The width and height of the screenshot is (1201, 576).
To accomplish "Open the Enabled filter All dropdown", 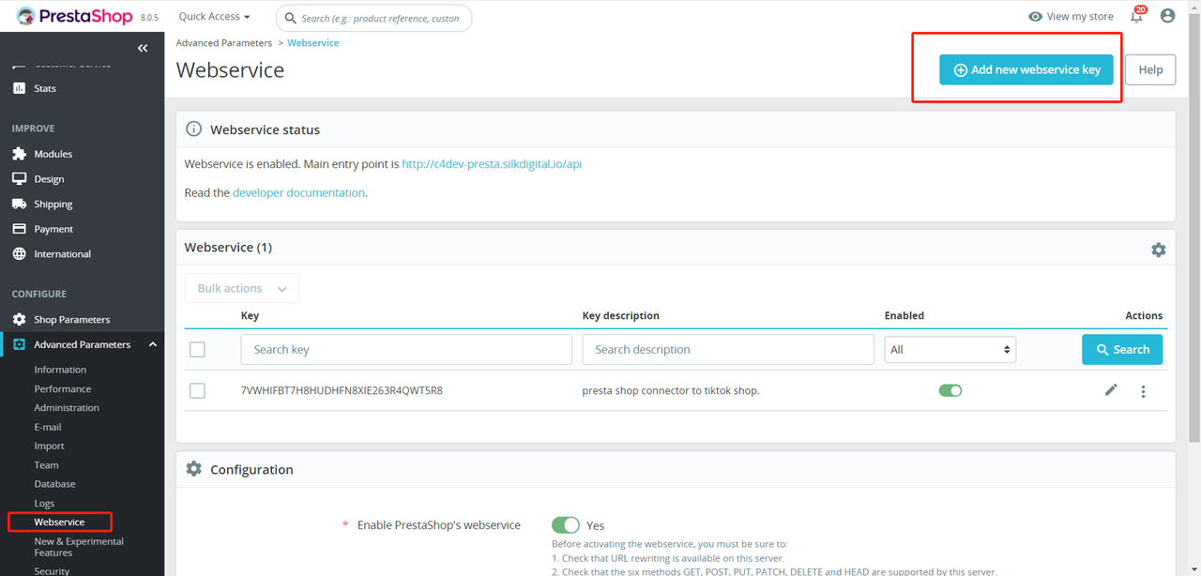I will [x=950, y=349].
